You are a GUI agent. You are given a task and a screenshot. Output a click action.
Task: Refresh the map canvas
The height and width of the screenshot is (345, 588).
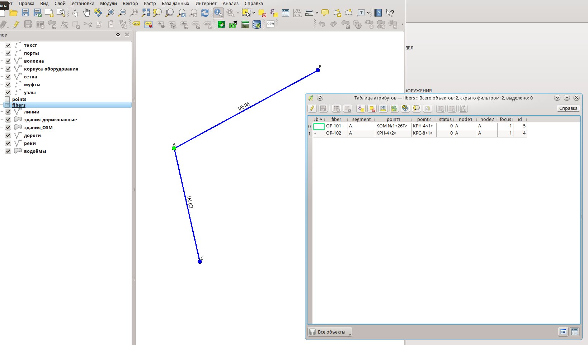(x=205, y=13)
